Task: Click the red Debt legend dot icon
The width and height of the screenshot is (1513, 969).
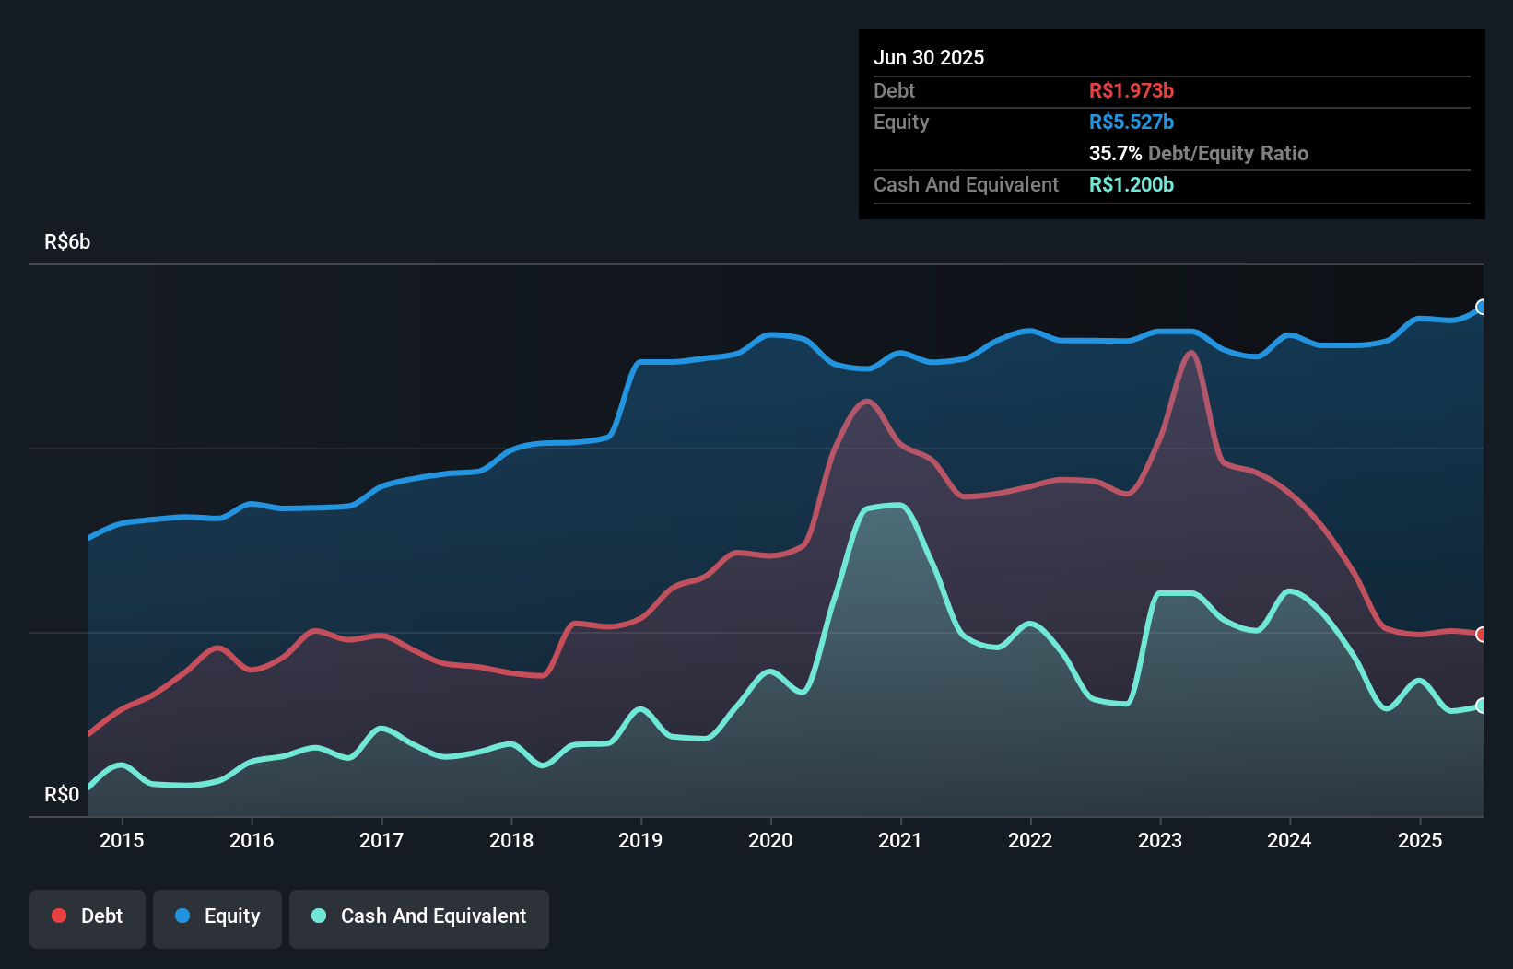Action: coord(57,916)
